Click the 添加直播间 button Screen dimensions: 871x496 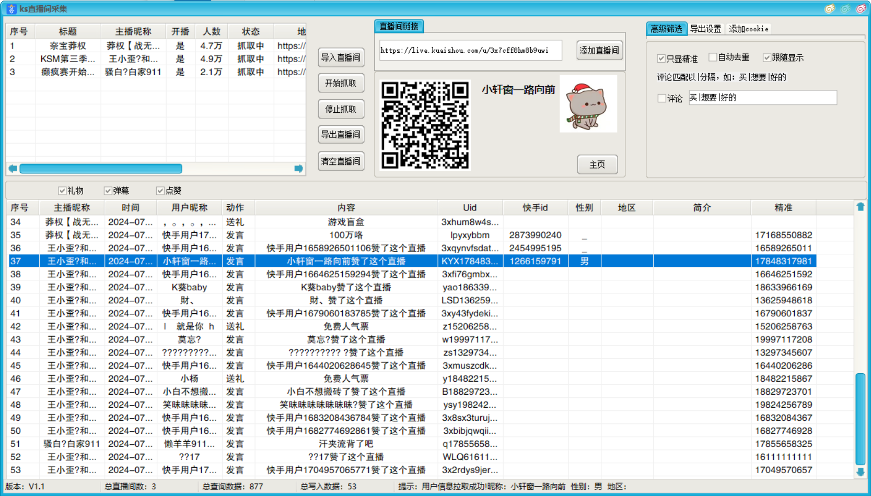[x=599, y=50]
